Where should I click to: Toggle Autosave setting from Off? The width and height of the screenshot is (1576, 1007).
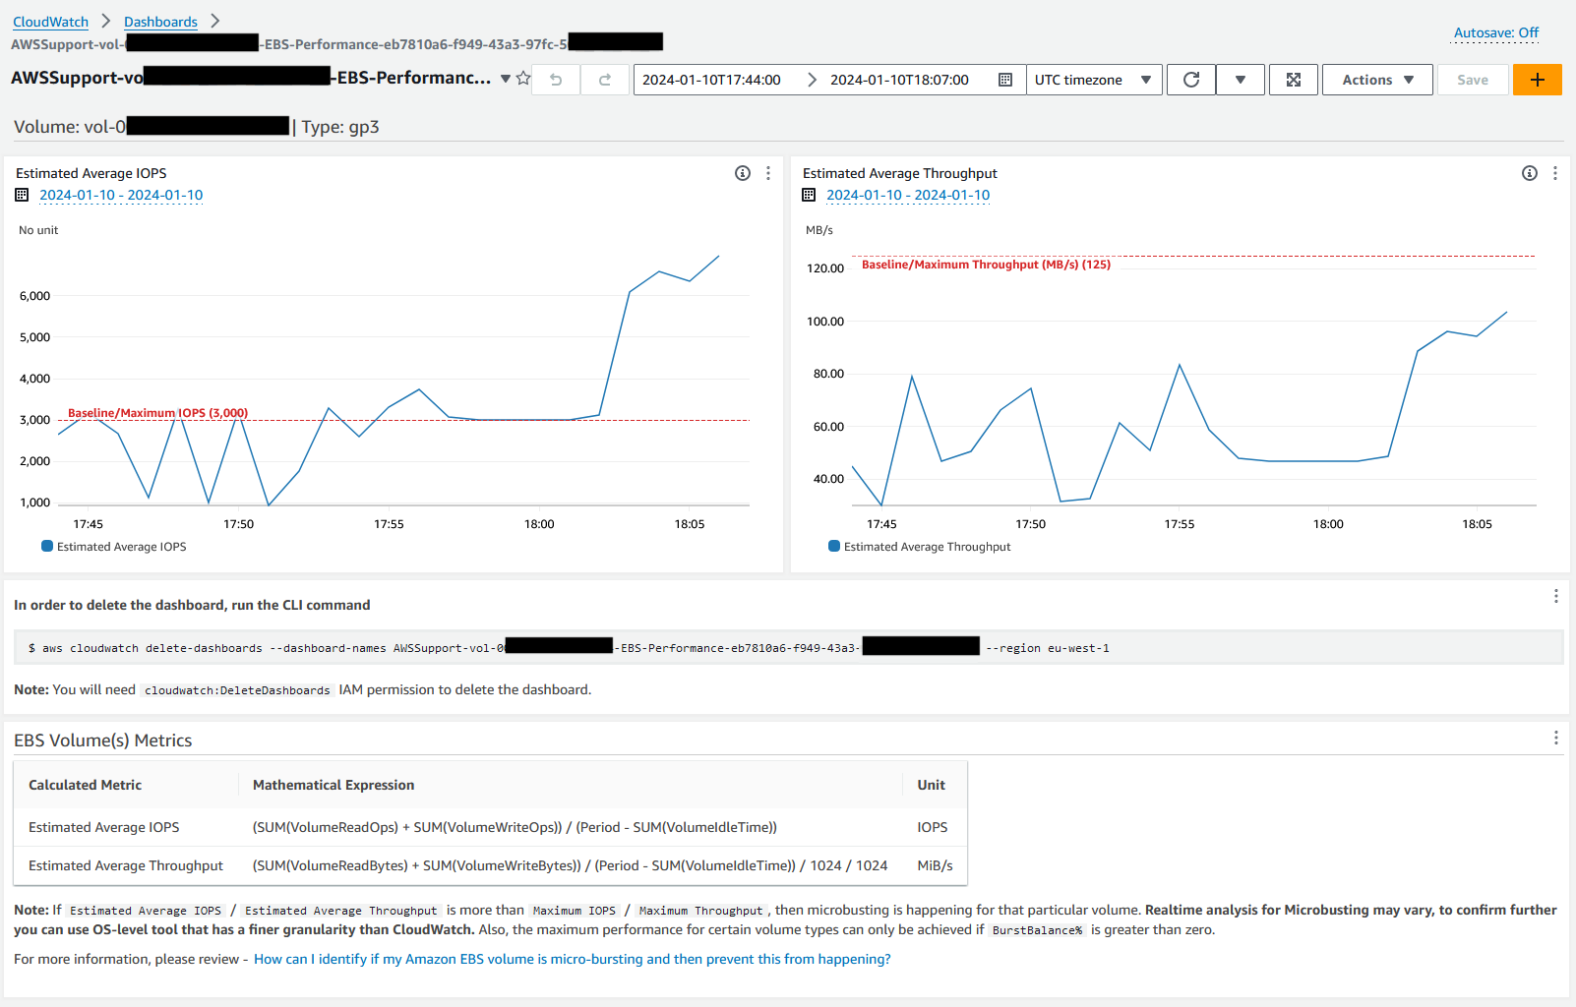click(x=1494, y=32)
